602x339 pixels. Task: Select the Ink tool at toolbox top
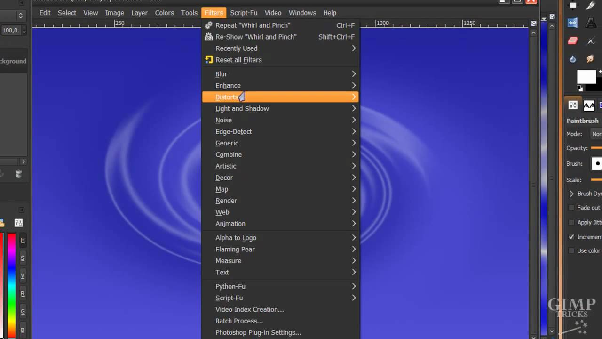pos(591,6)
